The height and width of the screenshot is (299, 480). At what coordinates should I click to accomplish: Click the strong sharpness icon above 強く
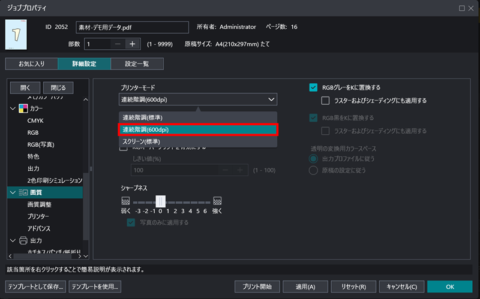pyautogui.click(x=217, y=201)
